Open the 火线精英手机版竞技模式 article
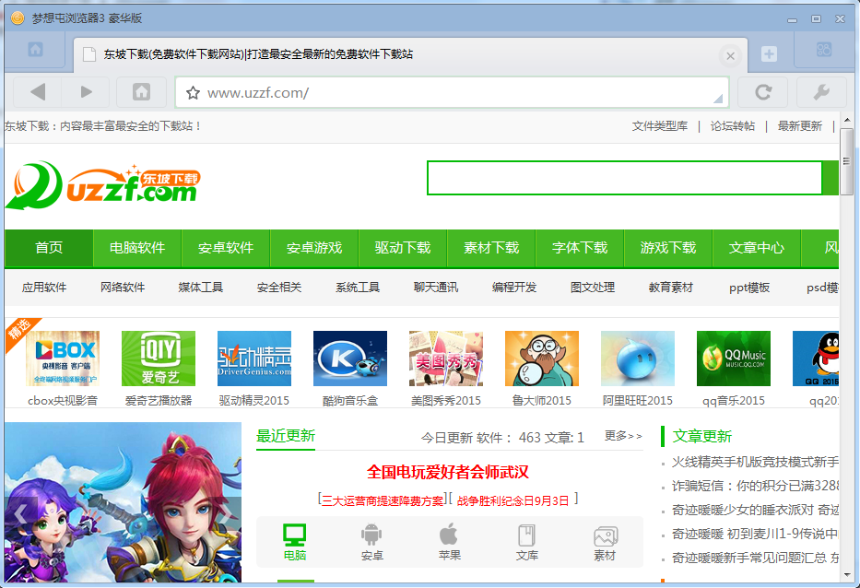The width and height of the screenshot is (860, 588). [x=755, y=462]
